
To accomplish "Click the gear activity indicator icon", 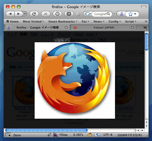I will coord(78,14).
